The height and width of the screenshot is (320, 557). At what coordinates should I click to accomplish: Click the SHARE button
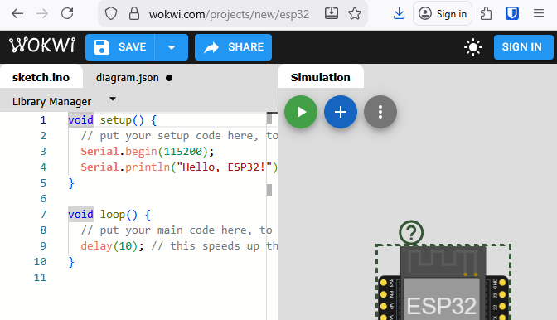click(234, 47)
